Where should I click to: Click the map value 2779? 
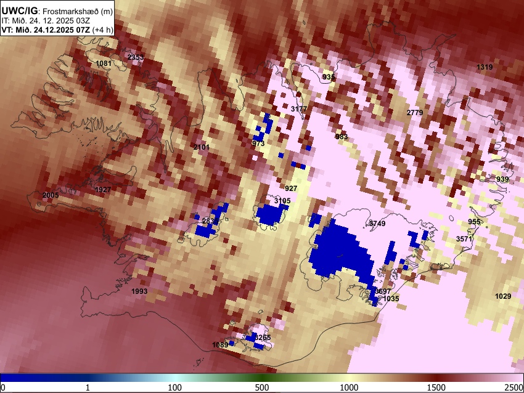(415, 113)
